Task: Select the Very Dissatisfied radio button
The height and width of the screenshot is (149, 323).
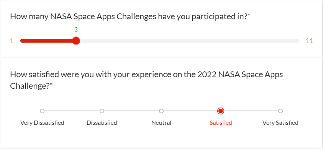Action: click(x=42, y=111)
